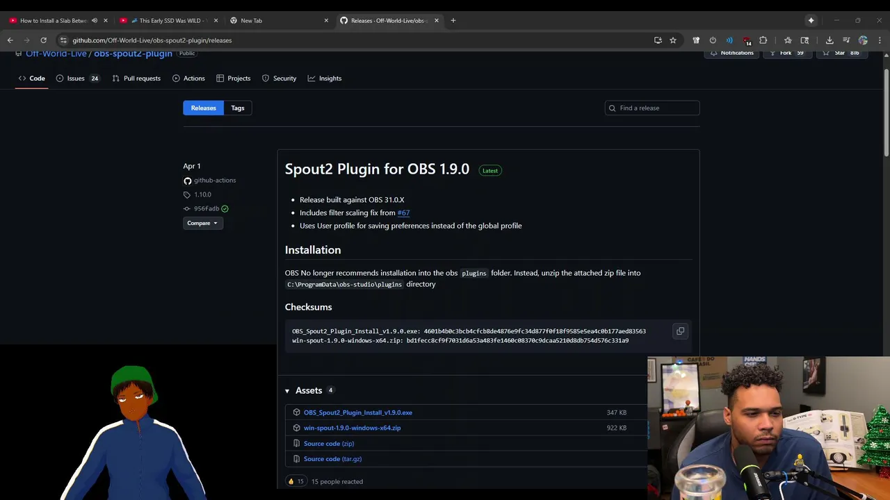Click the Notifications button
Viewport: 890px width, 500px height.
(x=732, y=53)
